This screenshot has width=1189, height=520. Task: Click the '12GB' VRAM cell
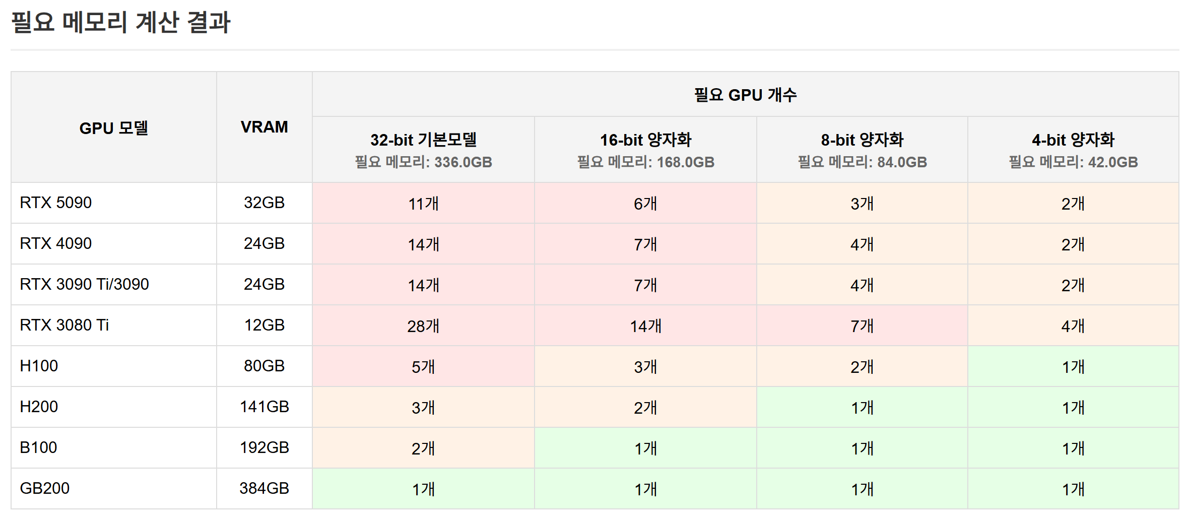265,326
